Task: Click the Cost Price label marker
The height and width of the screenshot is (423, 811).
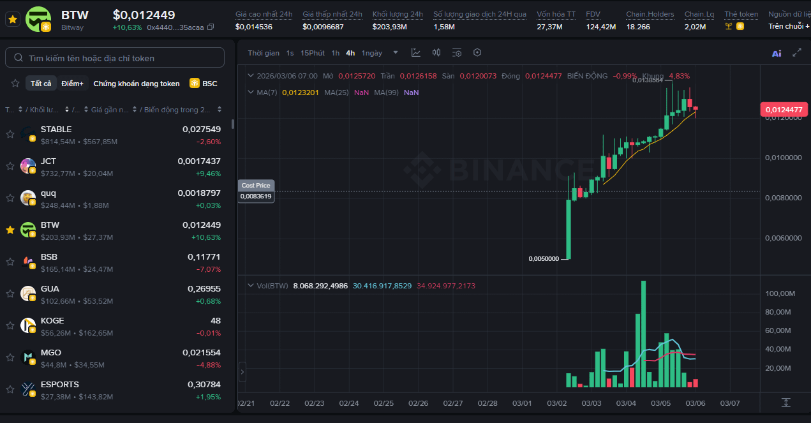Action: 256,185
